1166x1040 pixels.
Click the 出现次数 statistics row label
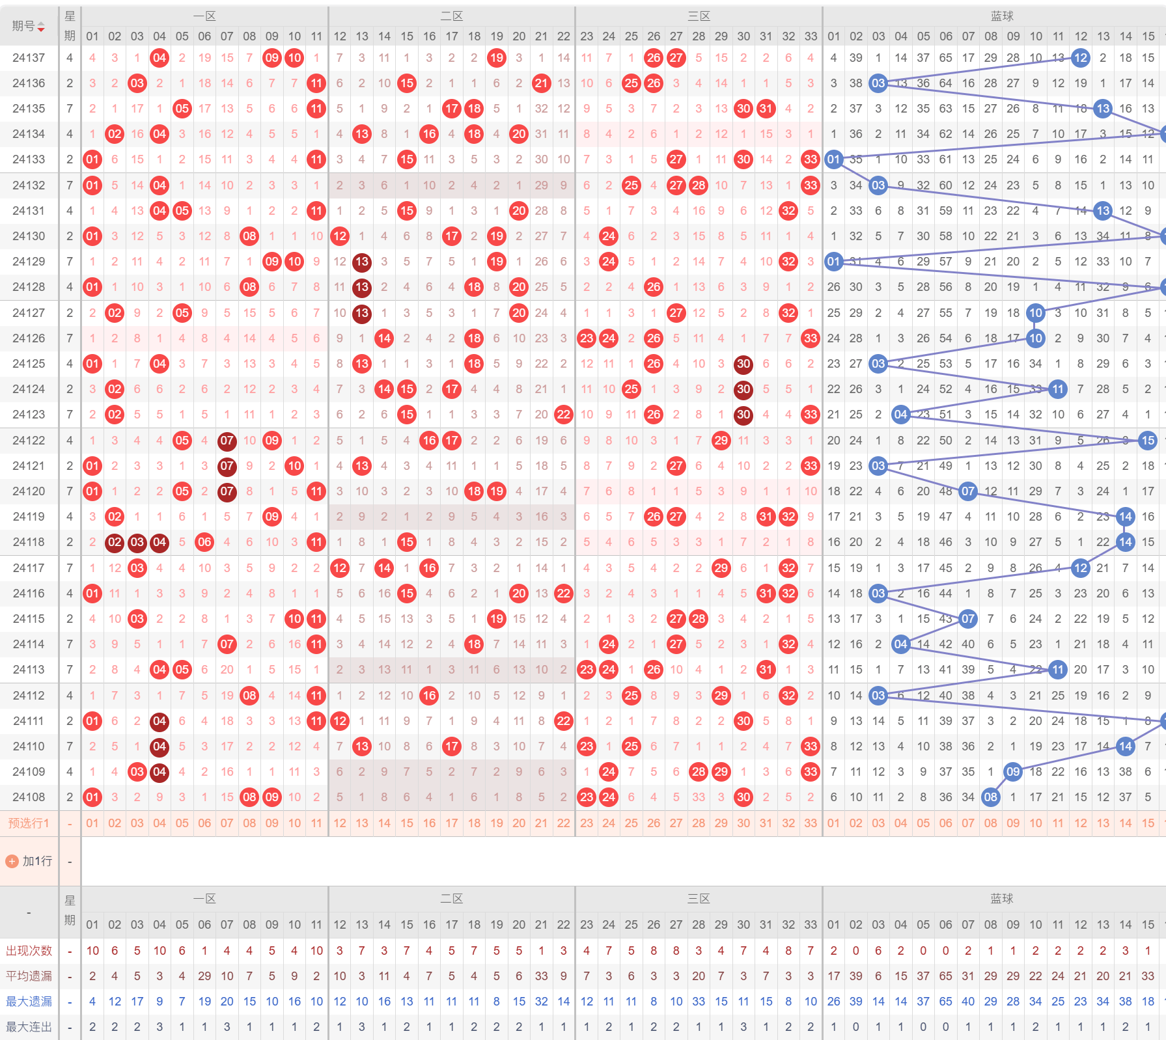coord(29,951)
